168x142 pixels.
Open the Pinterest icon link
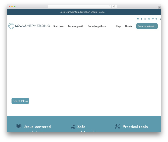coord(149,19)
